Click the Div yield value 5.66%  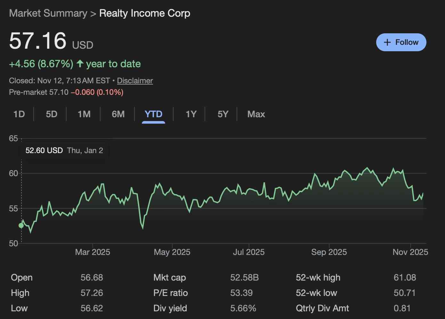click(x=243, y=308)
